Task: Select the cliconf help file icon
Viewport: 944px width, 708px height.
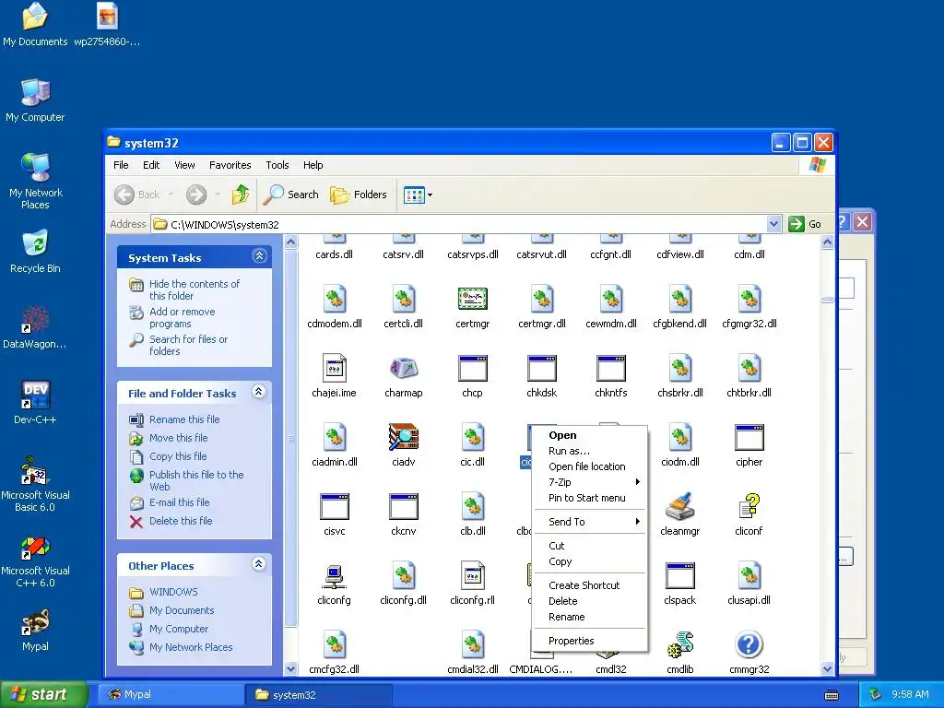Action: (x=749, y=507)
